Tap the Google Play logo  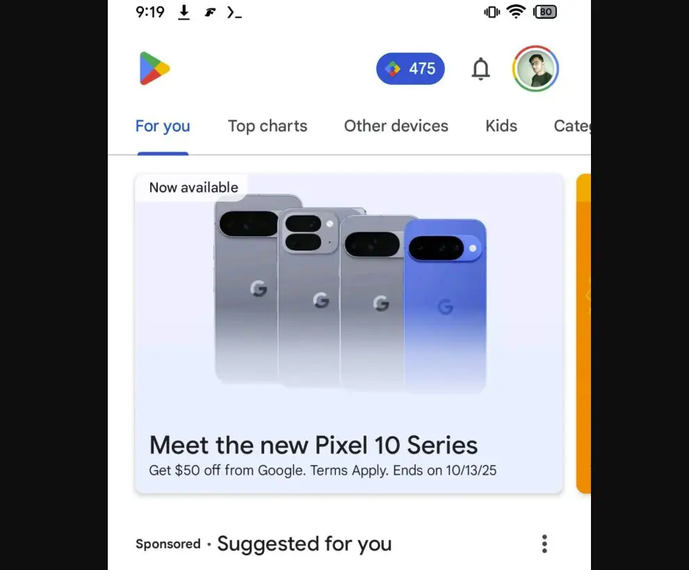(x=154, y=69)
